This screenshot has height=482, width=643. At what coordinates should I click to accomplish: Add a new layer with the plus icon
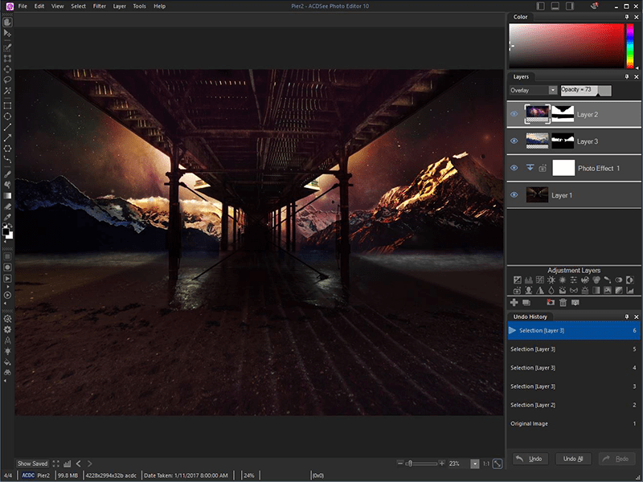[x=513, y=302]
